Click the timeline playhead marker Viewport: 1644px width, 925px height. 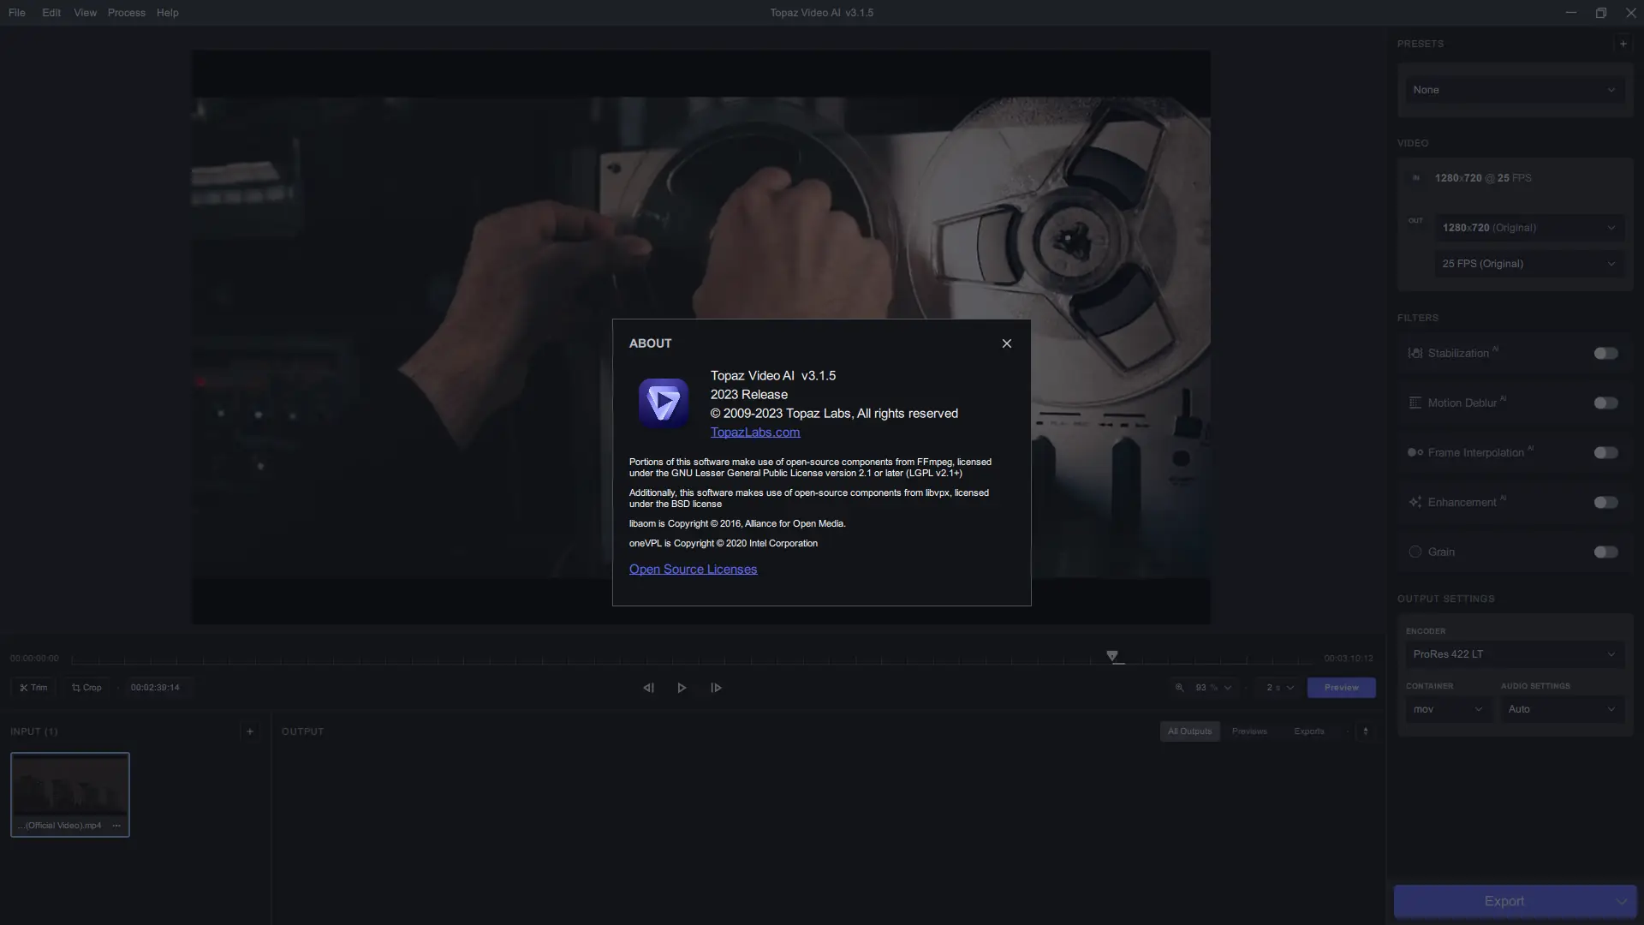(x=1111, y=656)
